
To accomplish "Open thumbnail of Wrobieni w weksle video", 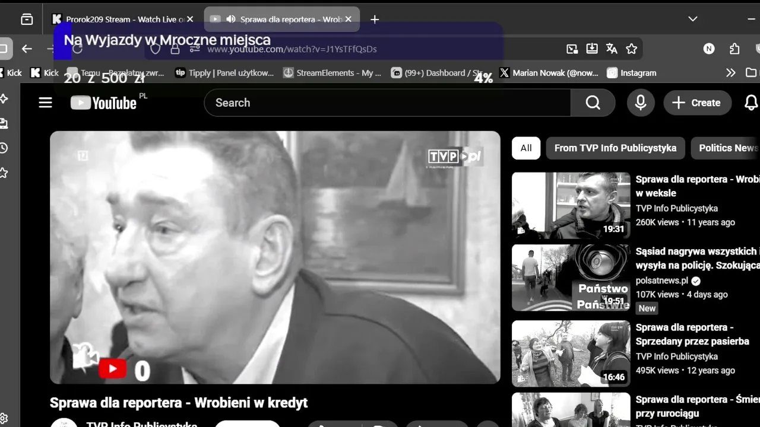I will (x=571, y=205).
